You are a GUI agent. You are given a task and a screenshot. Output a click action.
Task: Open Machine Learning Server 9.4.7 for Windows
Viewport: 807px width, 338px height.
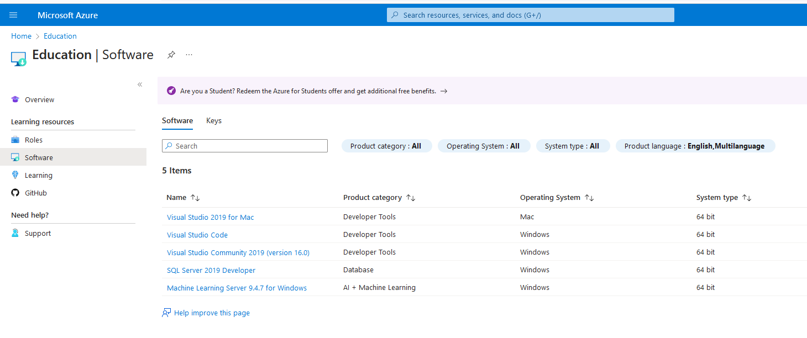(237, 288)
